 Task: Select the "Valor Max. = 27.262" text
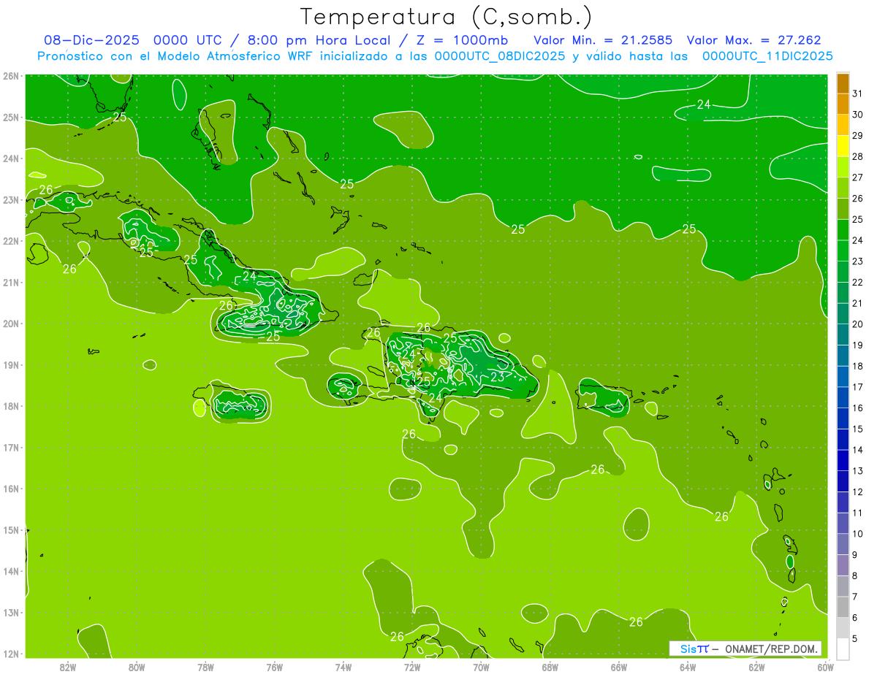753,41
